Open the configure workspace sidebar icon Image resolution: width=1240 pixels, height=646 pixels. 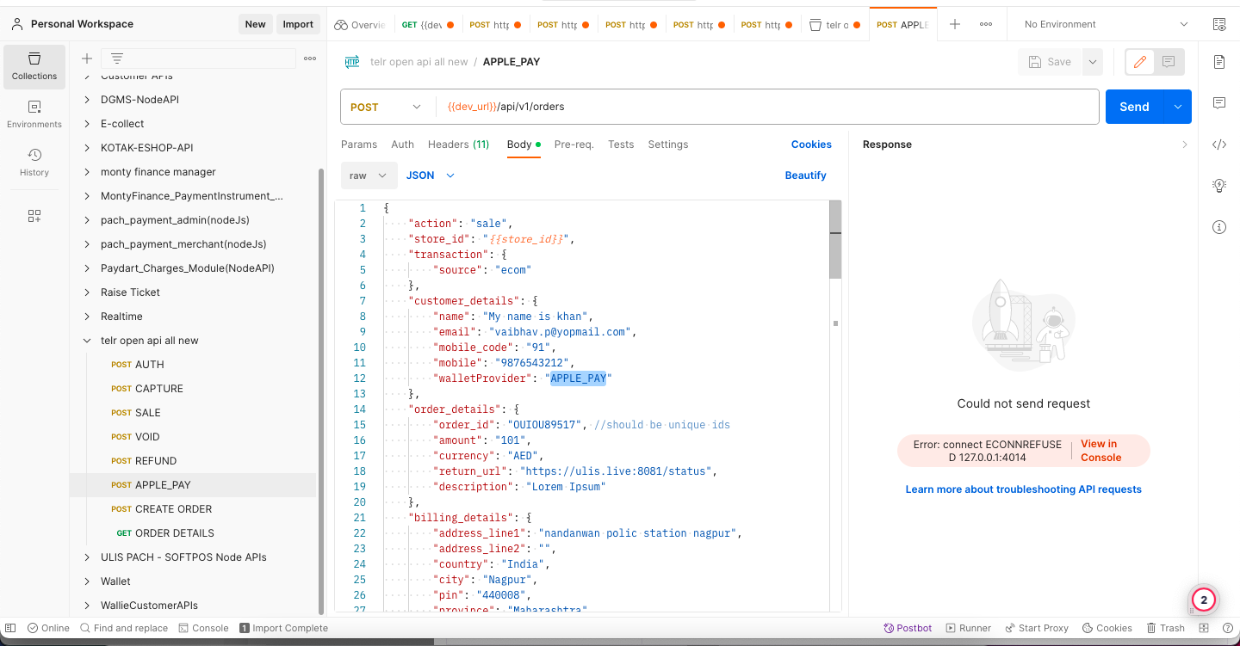34,216
